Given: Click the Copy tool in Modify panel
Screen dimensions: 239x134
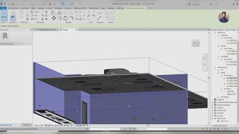Looking at the screenshot, I should [x=60, y=18].
